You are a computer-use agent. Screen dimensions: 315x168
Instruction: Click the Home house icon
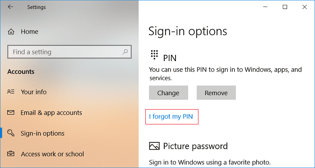(x=11, y=32)
